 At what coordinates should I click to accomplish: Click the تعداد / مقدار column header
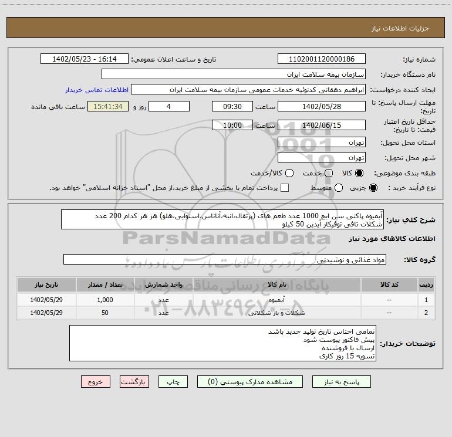pyautogui.click(x=105, y=284)
